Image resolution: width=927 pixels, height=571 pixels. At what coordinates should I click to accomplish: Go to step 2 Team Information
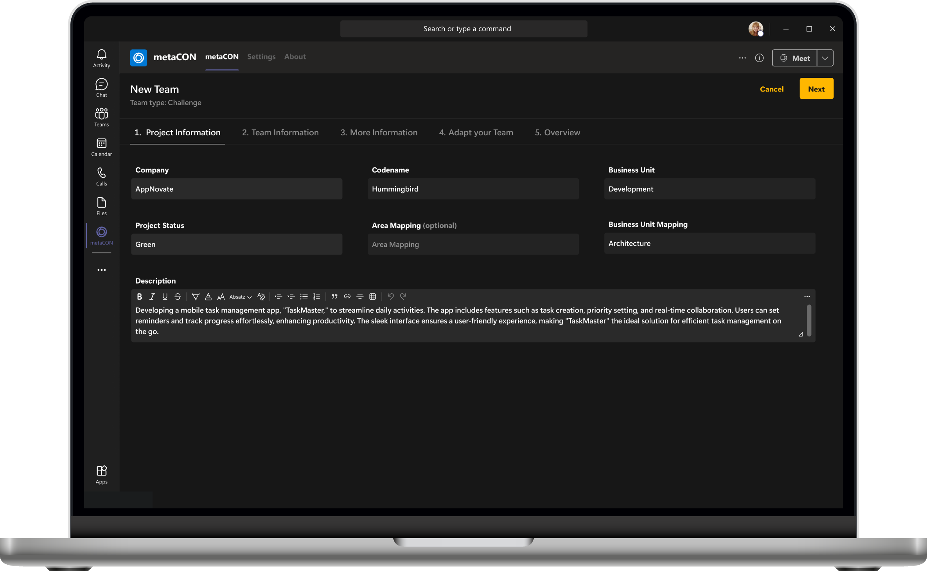pyautogui.click(x=280, y=133)
